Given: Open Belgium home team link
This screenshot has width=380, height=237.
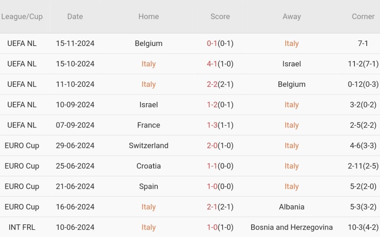Looking at the screenshot, I should coord(148,43).
